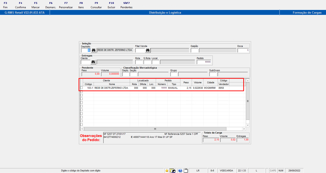
Task: Focus the S.Rota field in Entregas
Action: (147, 62)
